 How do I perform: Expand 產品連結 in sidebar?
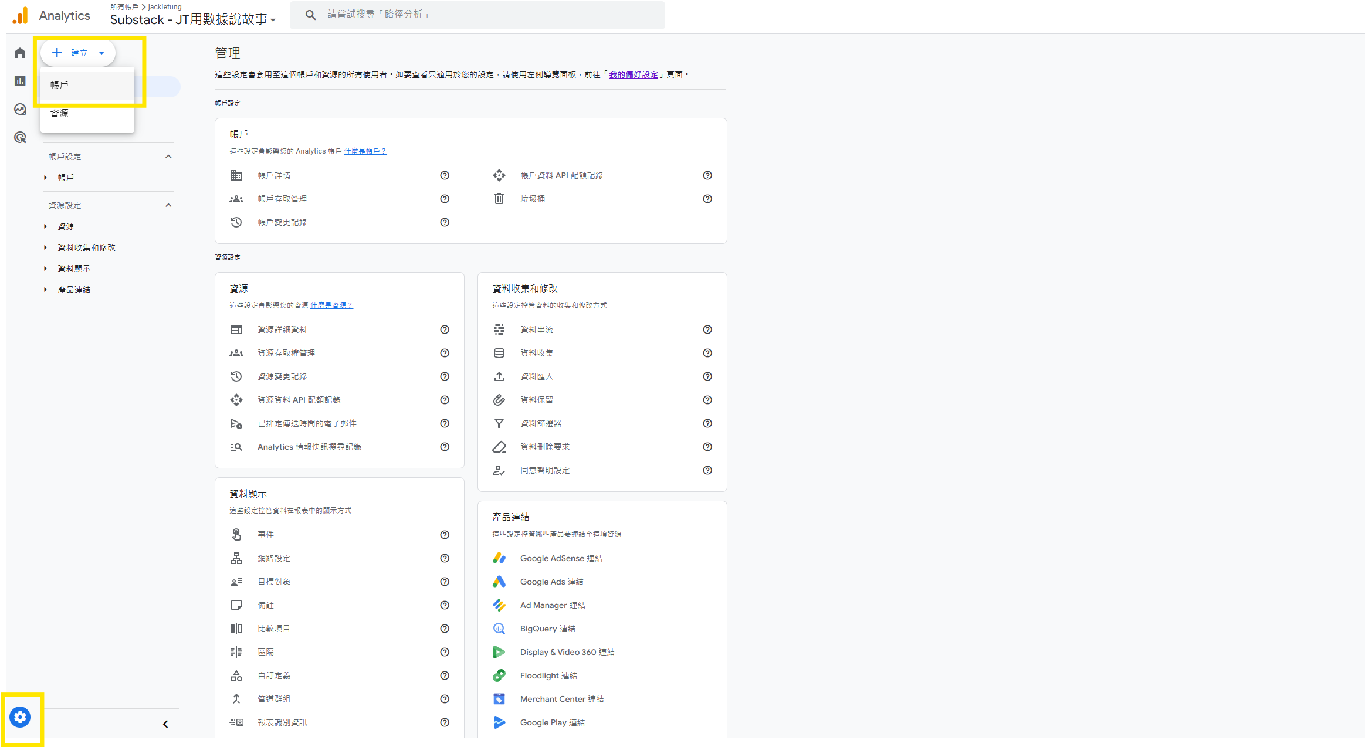click(x=45, y=290)
